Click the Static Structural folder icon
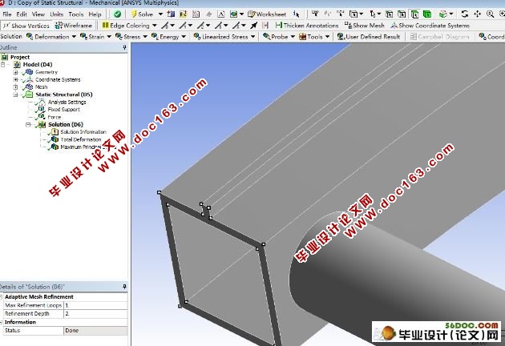The height and width of the screenshot is (346, 505). (x=29, y=95)
